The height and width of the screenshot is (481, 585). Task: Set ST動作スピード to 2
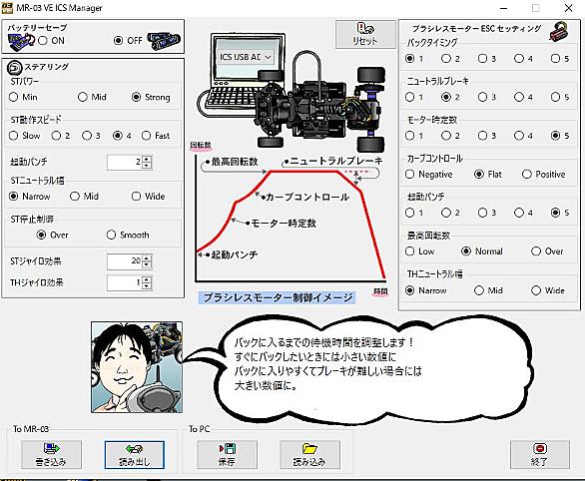pyautogui.click(x=61, y=136)
